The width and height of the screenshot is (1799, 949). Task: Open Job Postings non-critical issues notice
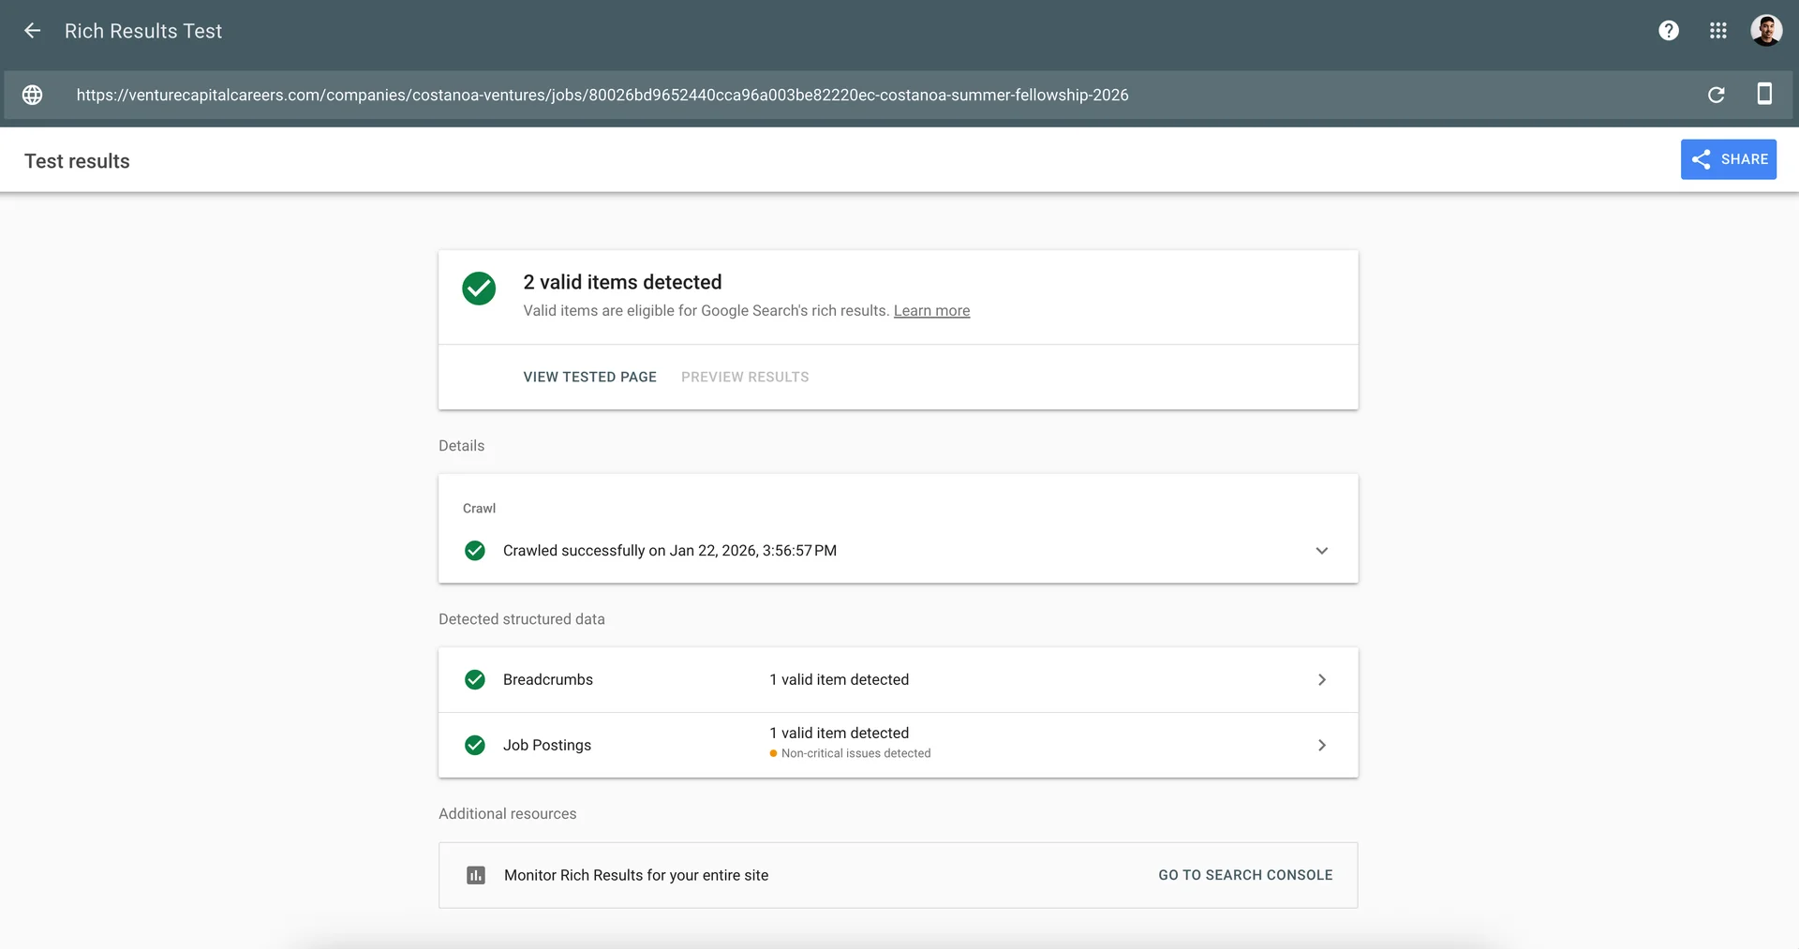coord(855,753)
